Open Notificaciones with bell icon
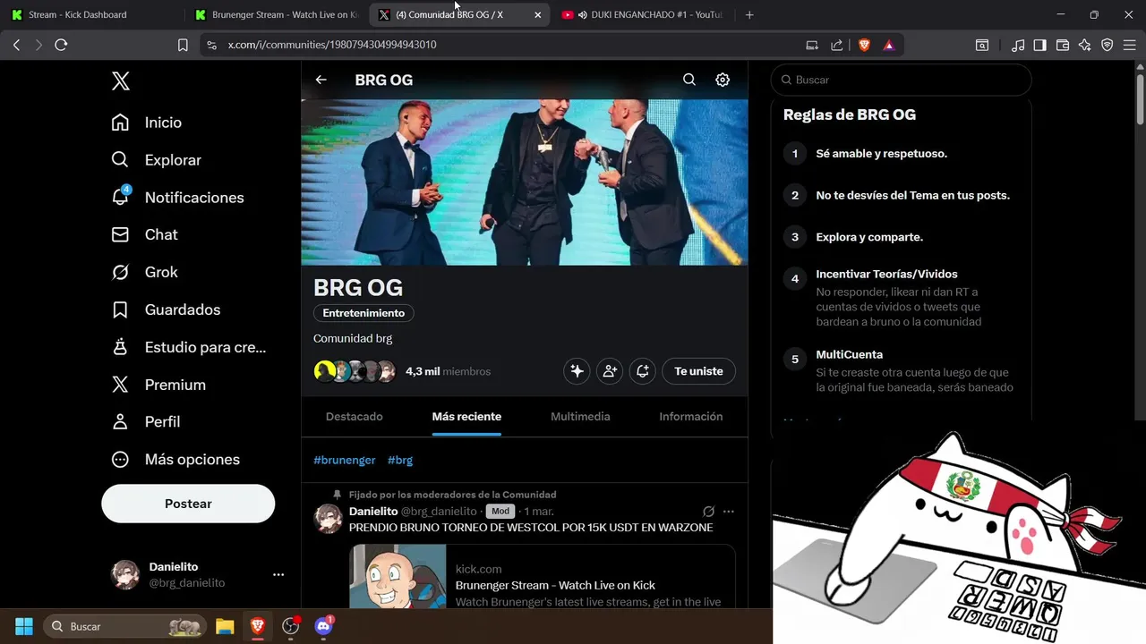The image size is (1146, 644). coord(177,198)
